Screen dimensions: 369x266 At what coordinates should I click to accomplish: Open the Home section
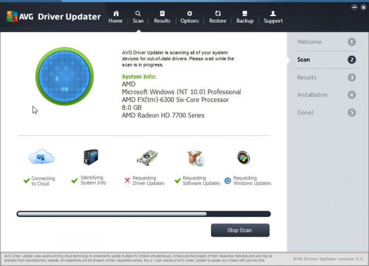(x=116, y=17)
